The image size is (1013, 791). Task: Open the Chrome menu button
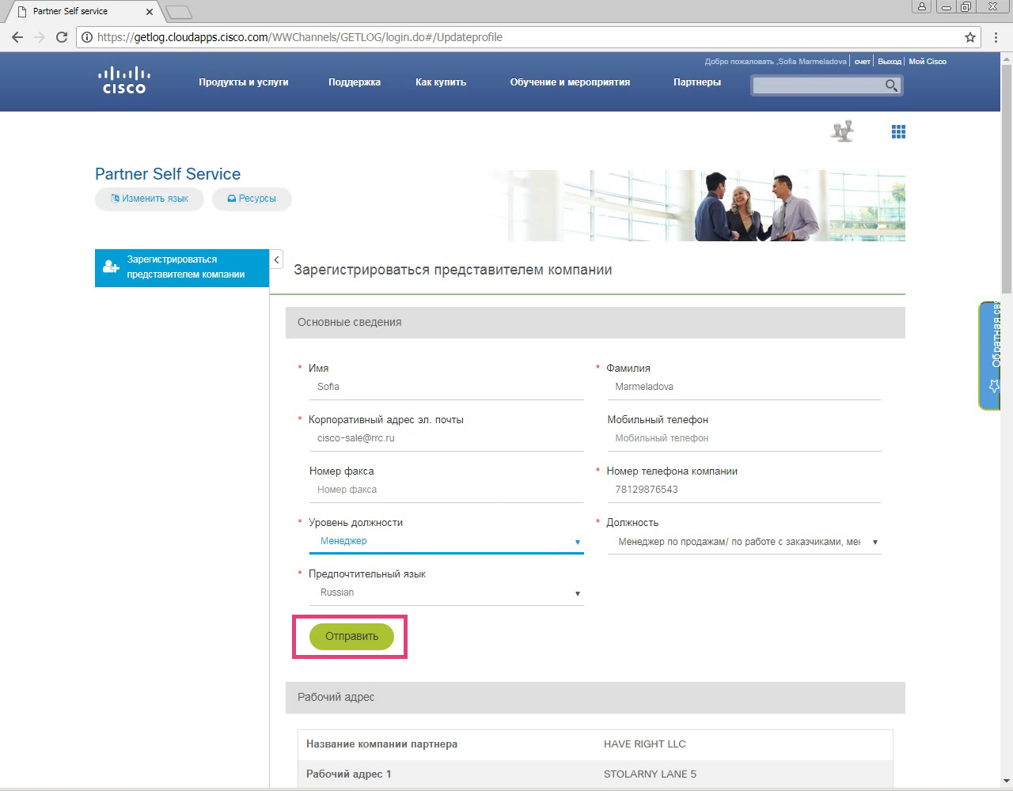click(x=996, y=37)
